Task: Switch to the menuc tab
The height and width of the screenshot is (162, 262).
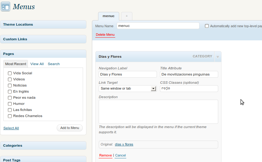Action: pyautogui.click(x=108, y=16)
